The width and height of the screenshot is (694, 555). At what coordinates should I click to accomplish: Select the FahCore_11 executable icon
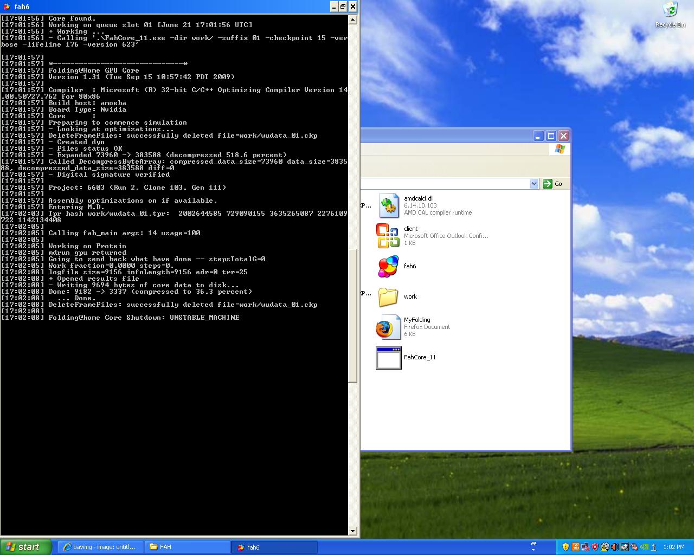click(x=388, y=358)
